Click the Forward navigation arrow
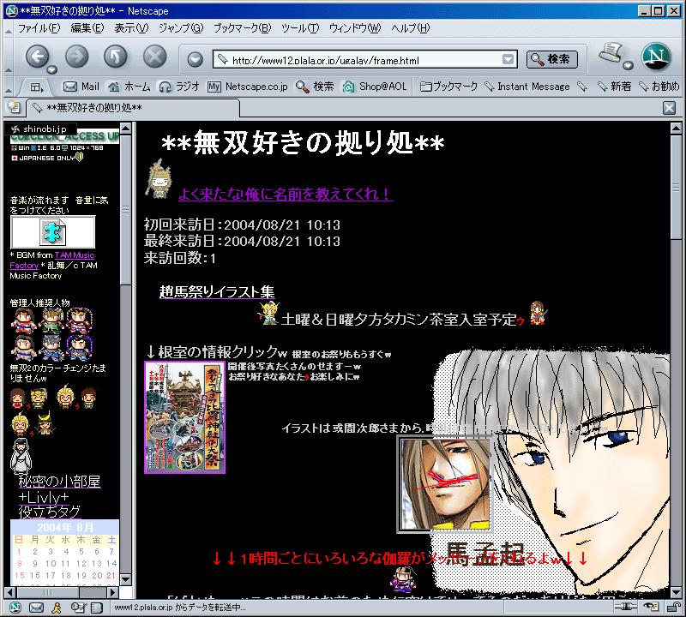 [76, 56]
